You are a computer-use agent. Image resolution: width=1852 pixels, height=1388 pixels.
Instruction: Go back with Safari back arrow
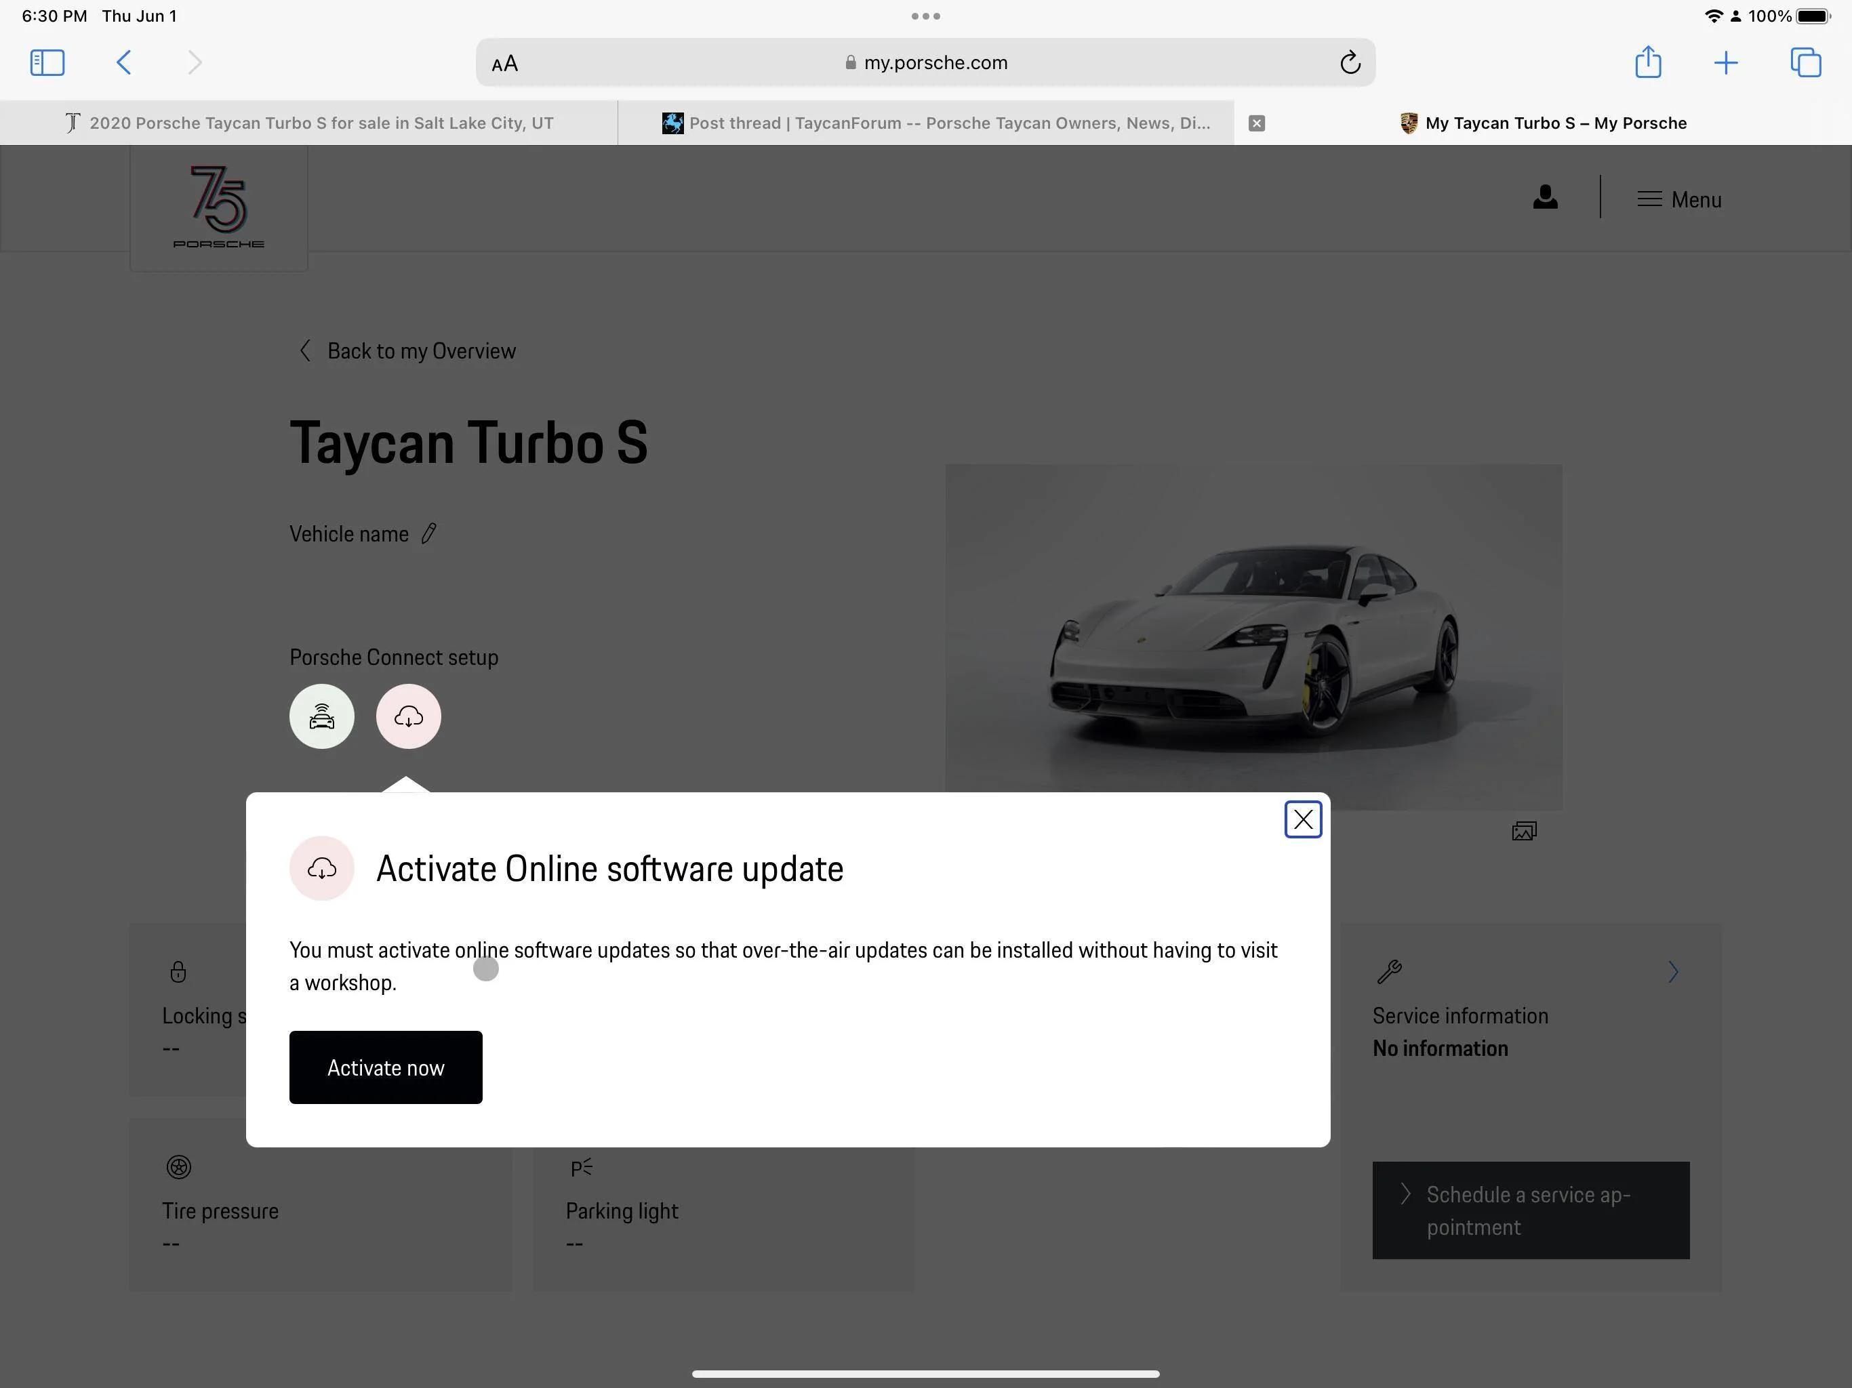[124, 63]
